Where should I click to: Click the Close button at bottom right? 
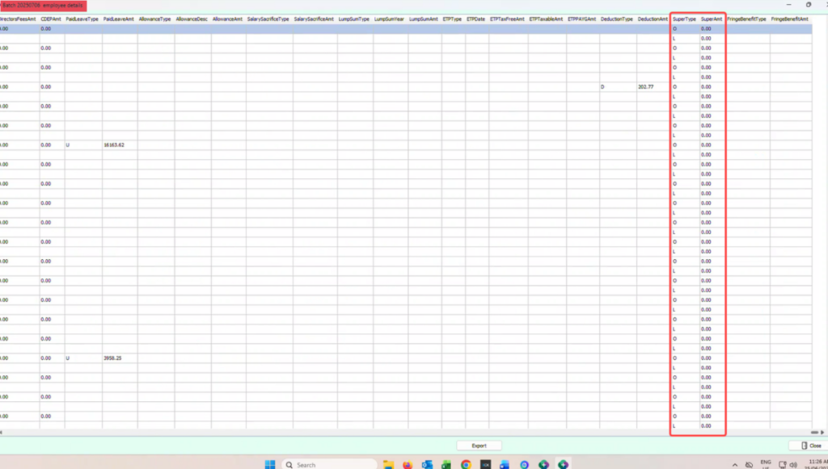810,446
